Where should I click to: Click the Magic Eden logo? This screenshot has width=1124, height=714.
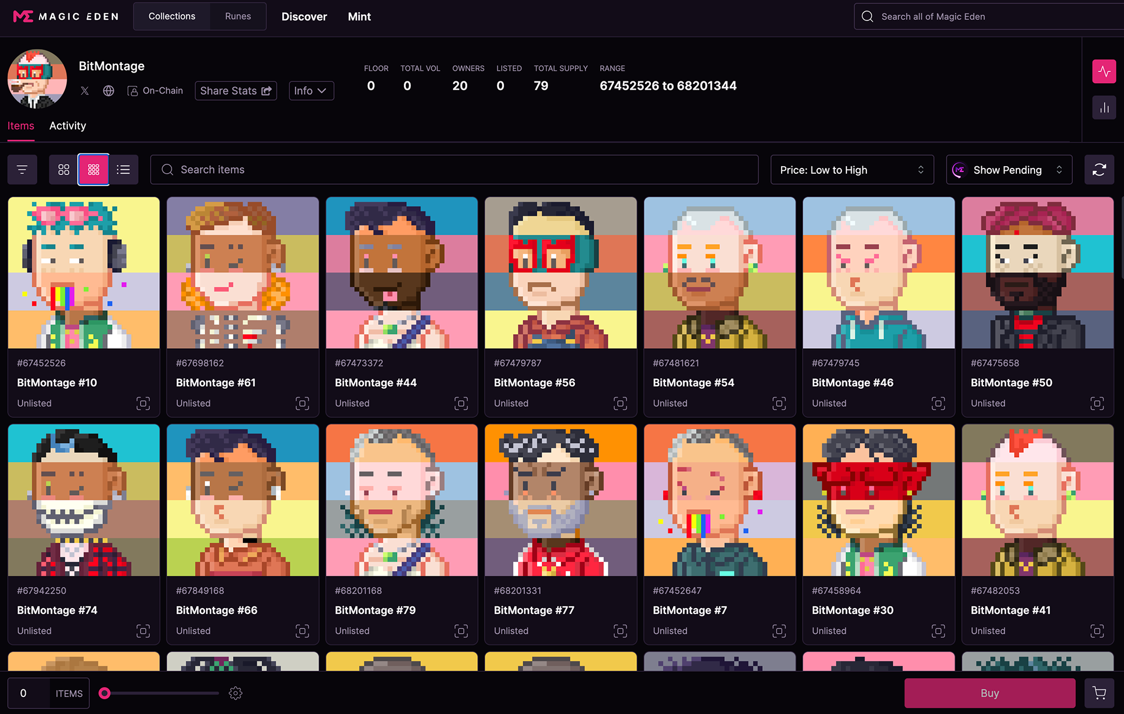(x=66, y=16)
